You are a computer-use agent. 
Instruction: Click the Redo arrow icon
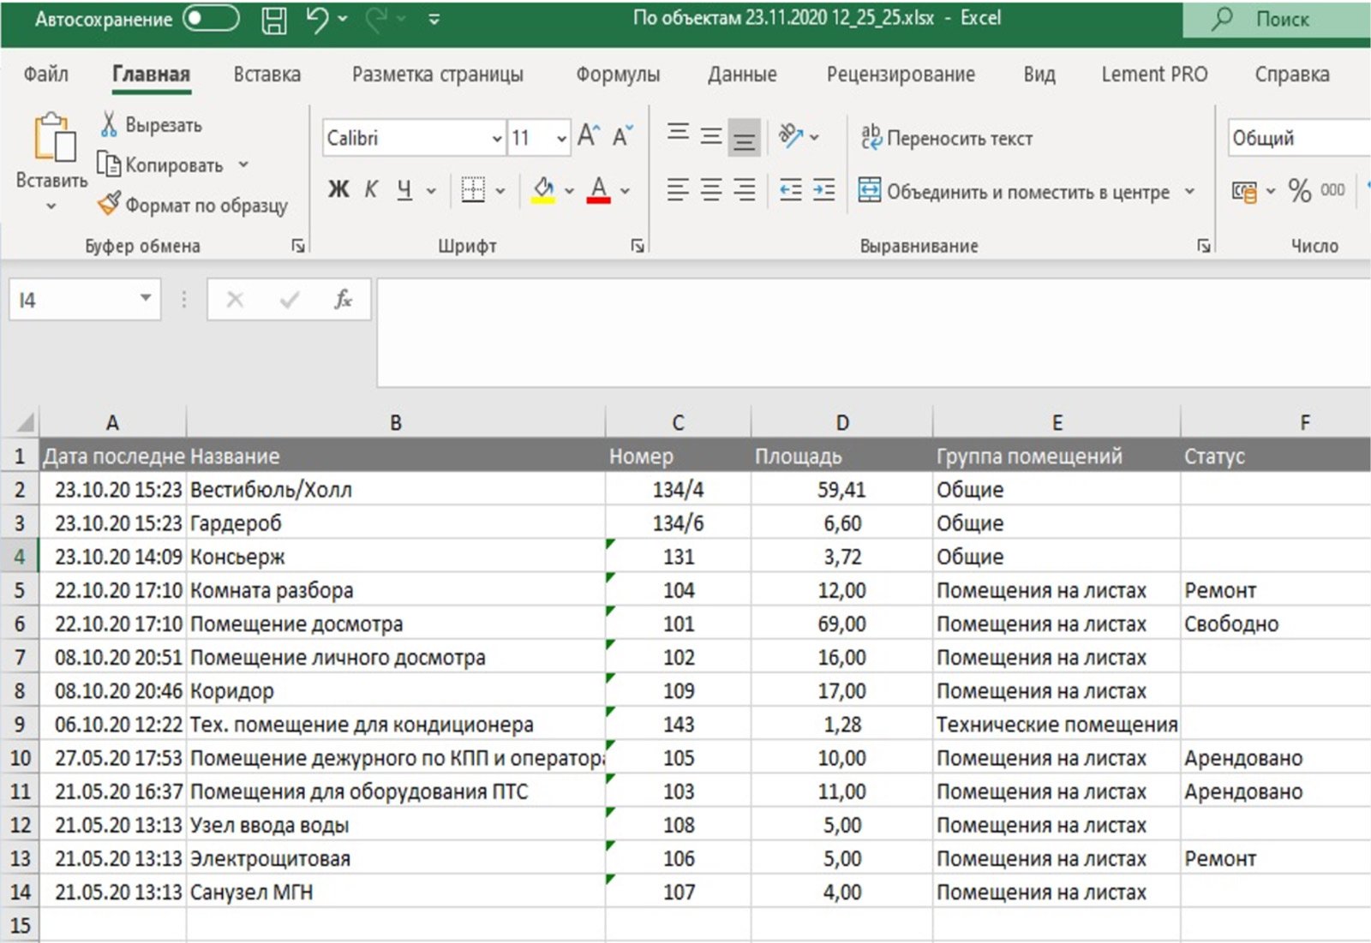click(376, 19)
